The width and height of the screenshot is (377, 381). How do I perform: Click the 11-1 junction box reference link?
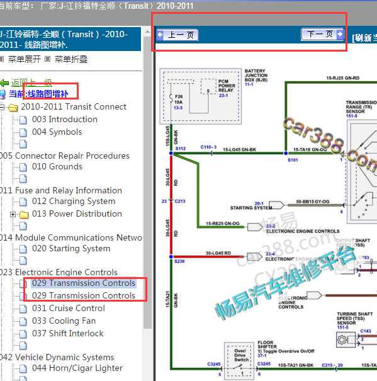249,84
